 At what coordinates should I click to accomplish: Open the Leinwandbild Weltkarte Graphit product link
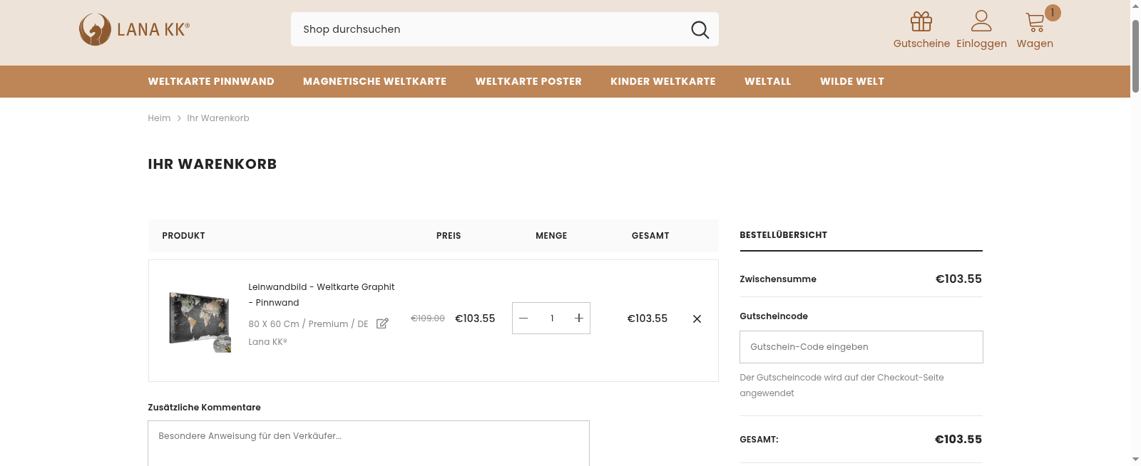pos(321,287)
